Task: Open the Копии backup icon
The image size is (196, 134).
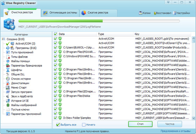Action: click(140, 13)
